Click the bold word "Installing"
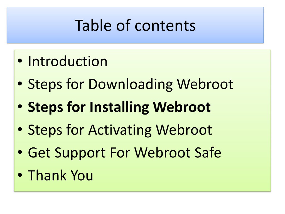Image resolution: width=285 pixels, height=214 pixels. 119,107
